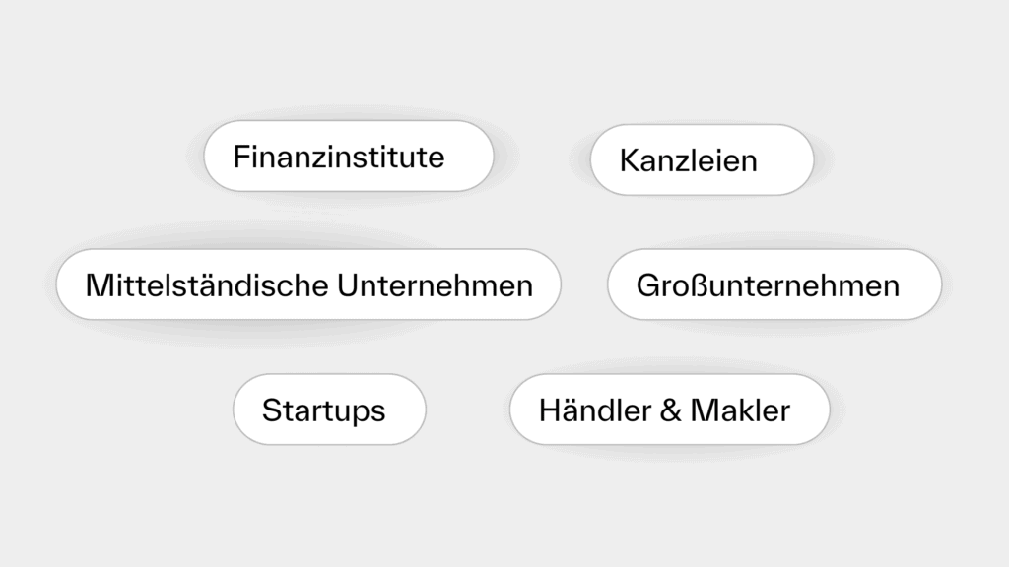
Task: Toggle the Mittelständische Unternehmen tag
Action: [x=308, y=284]
